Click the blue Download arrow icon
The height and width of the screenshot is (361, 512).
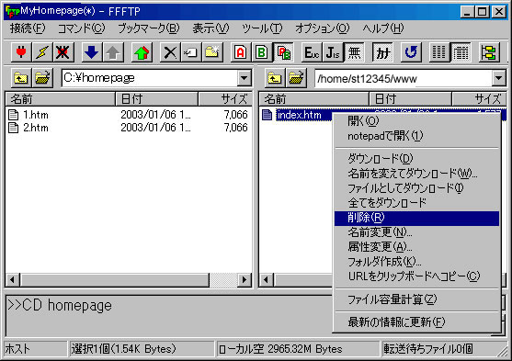click(91, 52)
